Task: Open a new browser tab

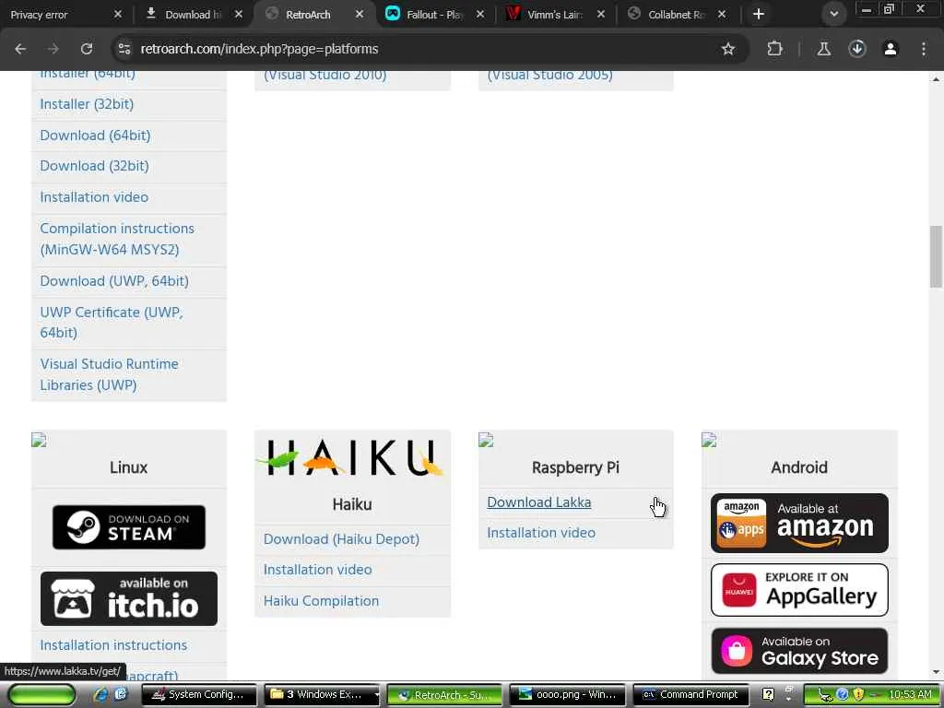Action: (x=759, y=15)
